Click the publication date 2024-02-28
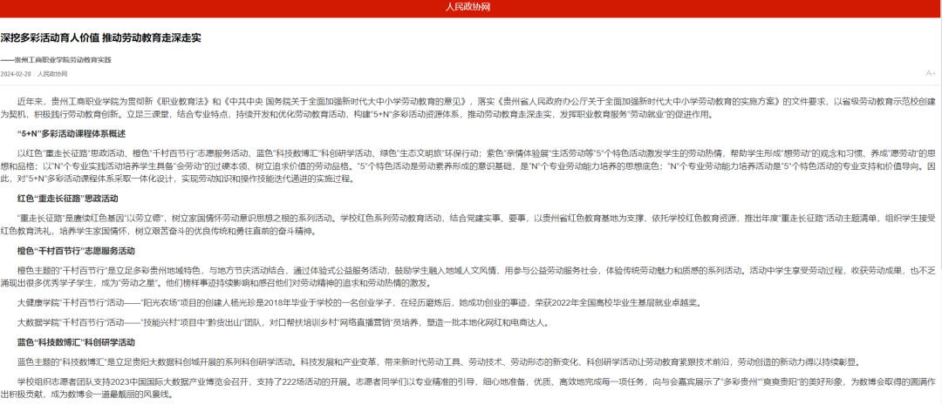942x405 pixels. click(x=17, y=74)
